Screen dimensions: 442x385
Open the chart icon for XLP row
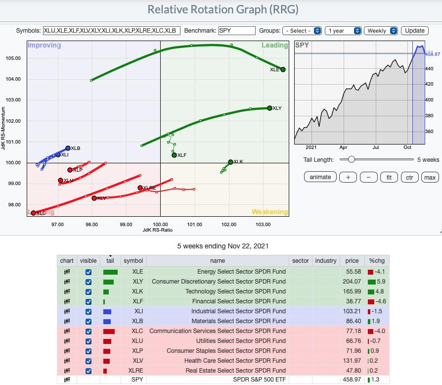click(67, 351)
